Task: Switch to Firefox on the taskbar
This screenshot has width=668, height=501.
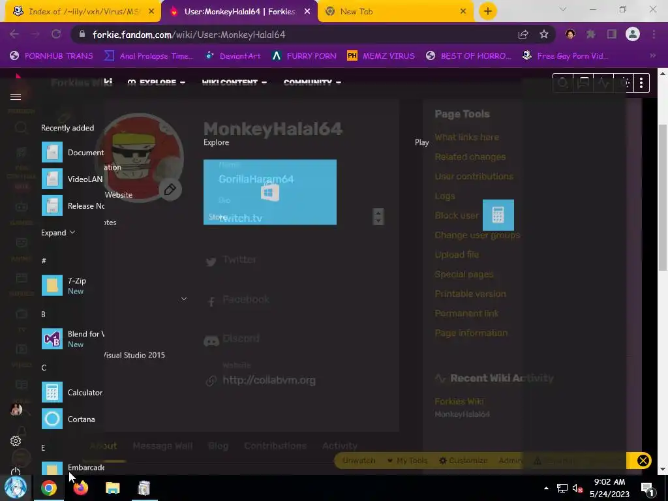Action: click(x=80, y=488)
